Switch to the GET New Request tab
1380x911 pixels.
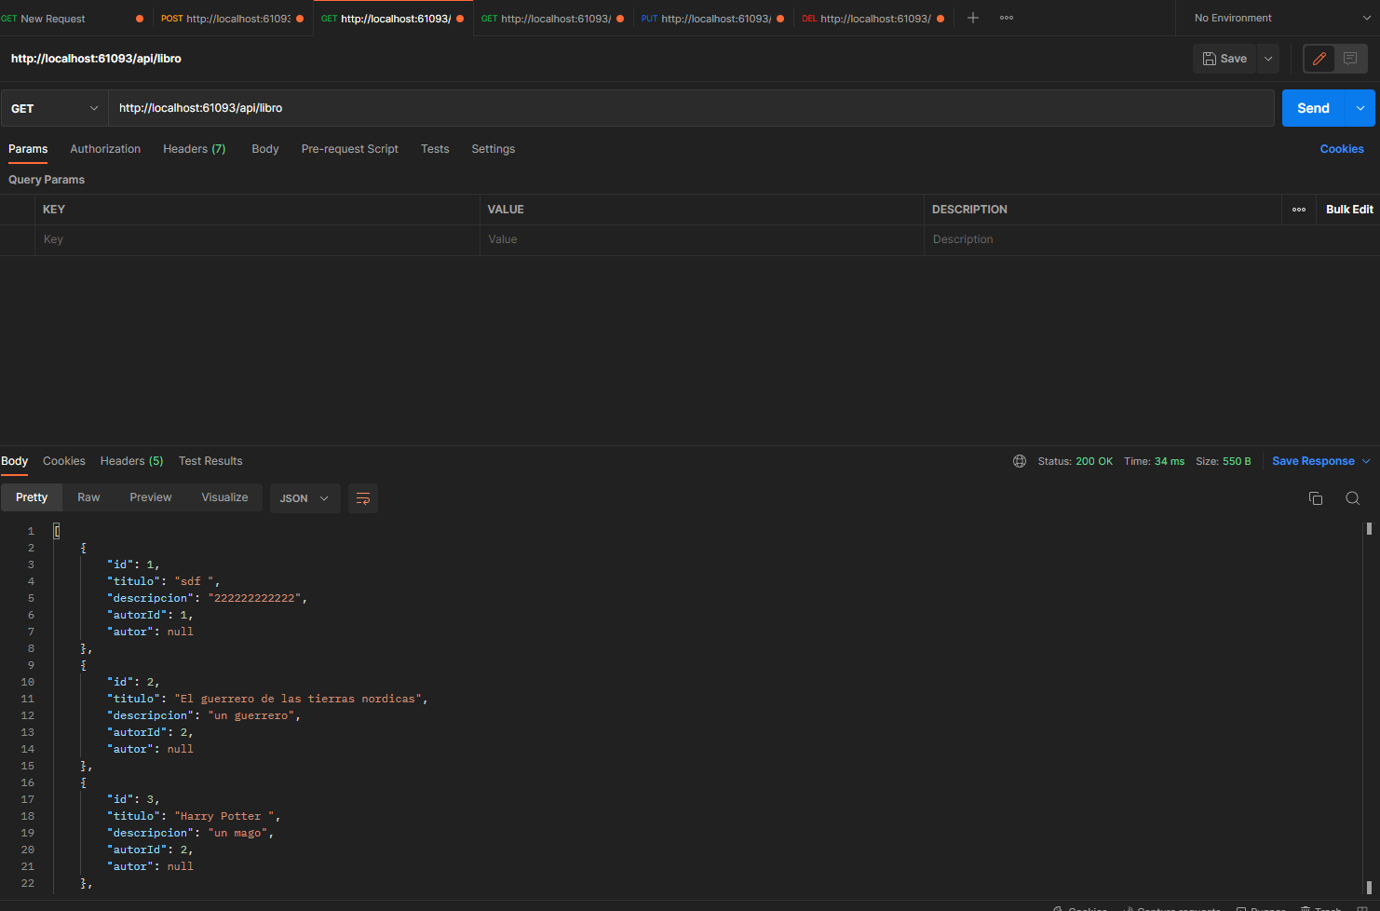tap(73, 19)
